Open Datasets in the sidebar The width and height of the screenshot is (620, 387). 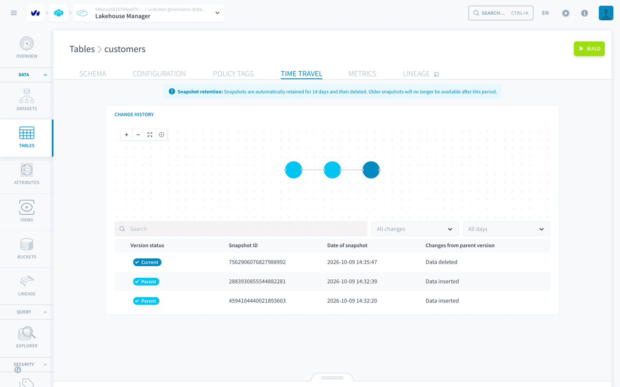click(x=27, y=100)
